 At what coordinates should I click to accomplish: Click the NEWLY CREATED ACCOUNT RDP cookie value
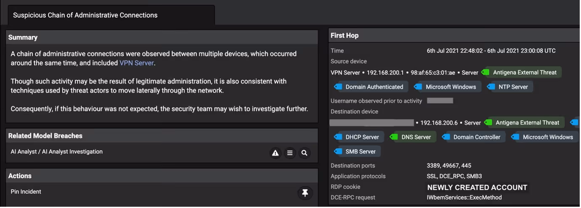click(477, 187)
